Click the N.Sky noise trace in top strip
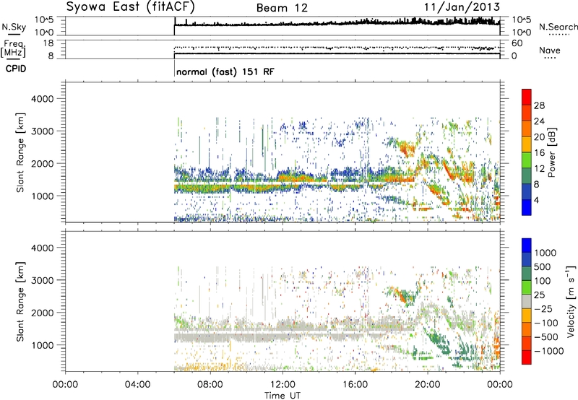 [337, 24]
